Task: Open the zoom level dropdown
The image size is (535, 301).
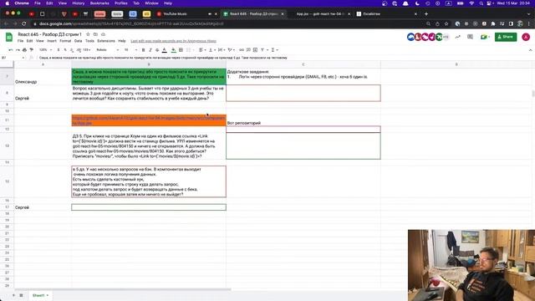Action: tap(45, 50)
